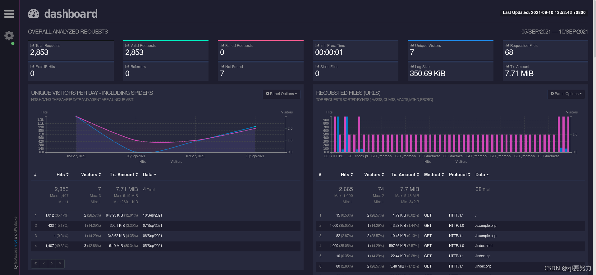Image resolution: width=596 pixels, height=275 pixels.
Task: Click the Total Requests chart icon
Action: pyautogui.click(x=32, y=45)
